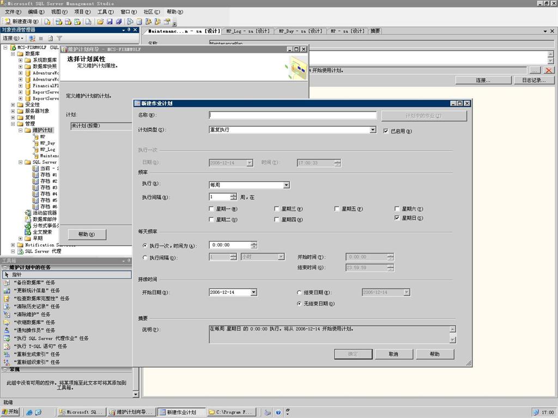
Task: Uncheck 星期日 checkbox
Action: pyautogui.click(x=397, y=218)
